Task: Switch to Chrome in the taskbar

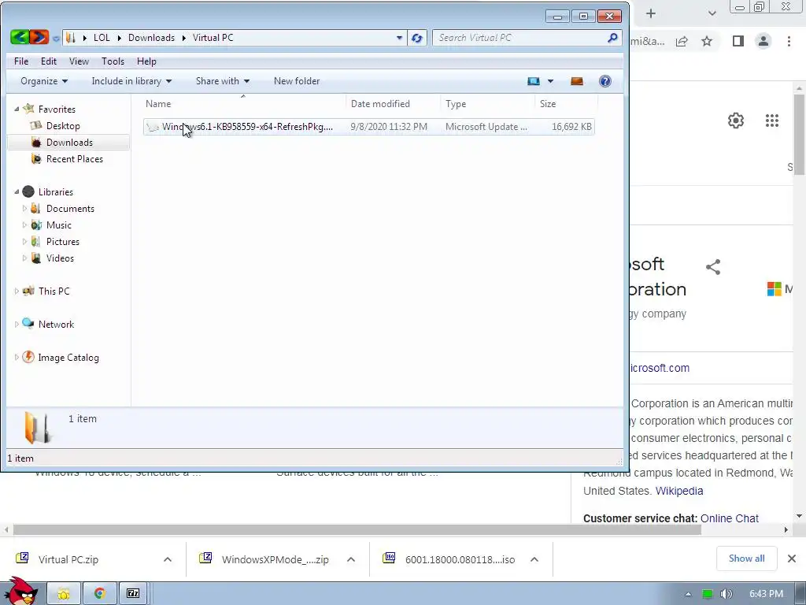Action: point(100,594)
